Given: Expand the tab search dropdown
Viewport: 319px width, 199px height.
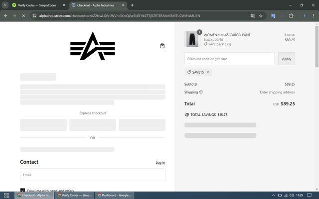Looking at the screenshot, I should click(x=5, y=5).
